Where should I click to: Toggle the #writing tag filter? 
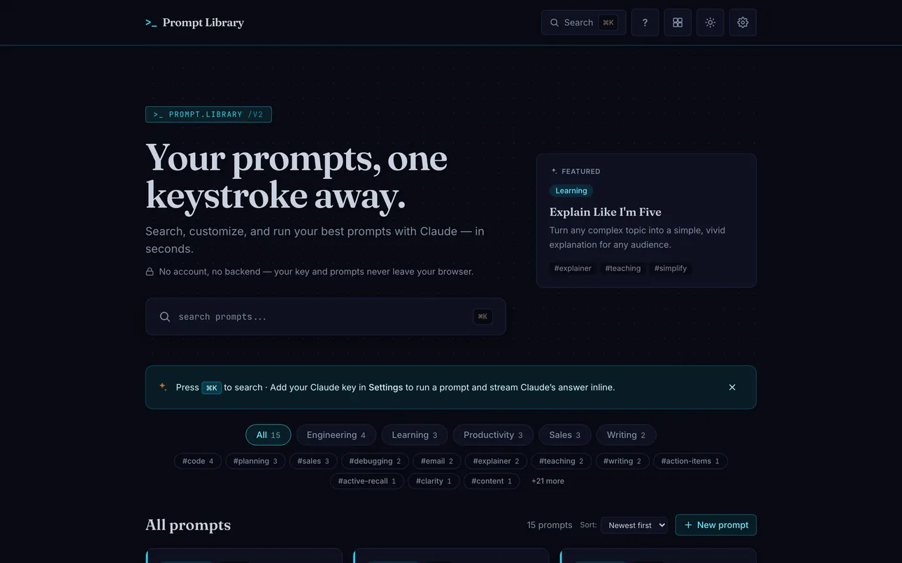[622, 461]
